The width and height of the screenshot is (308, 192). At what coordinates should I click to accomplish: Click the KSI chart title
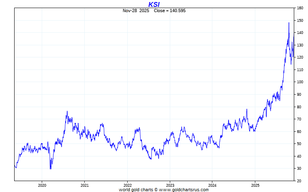tap(154, 4)
